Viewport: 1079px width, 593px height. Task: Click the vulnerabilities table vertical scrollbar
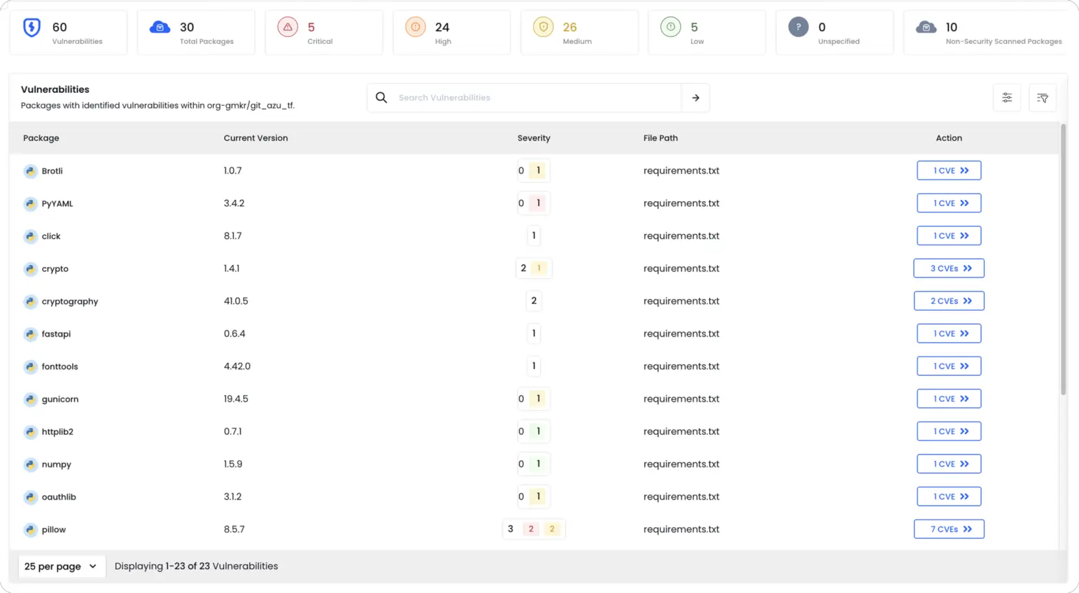tap(1063, 260)
